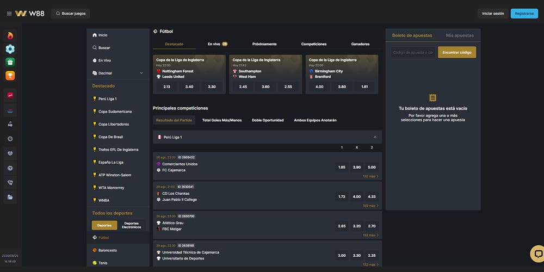Click the trophy icon beside WNBA
The width and height of the screenshot is (544, 272).
[94, 200]
